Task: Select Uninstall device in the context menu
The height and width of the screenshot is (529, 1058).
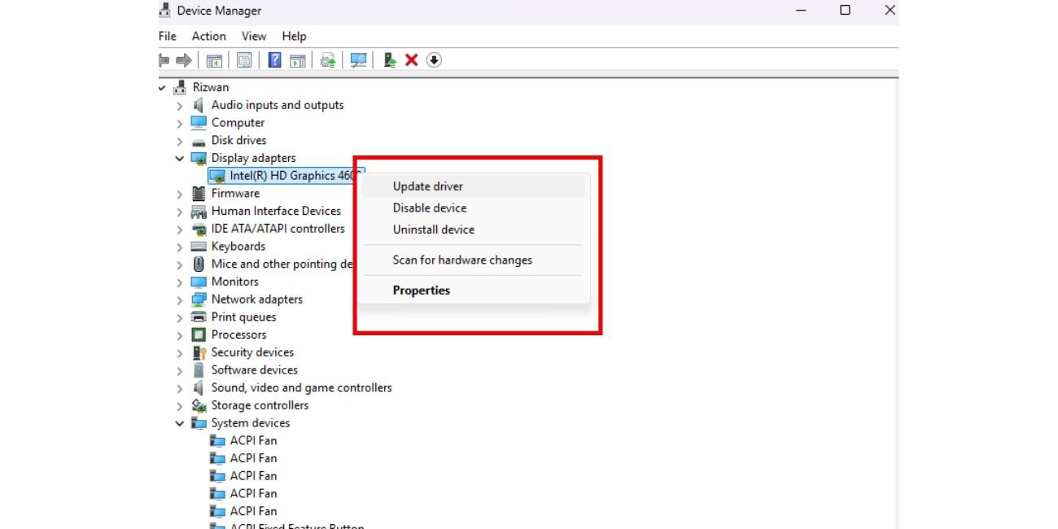Action: point(473,230)
